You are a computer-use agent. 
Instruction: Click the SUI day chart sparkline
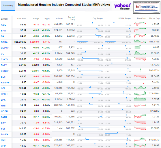[140, 128]
